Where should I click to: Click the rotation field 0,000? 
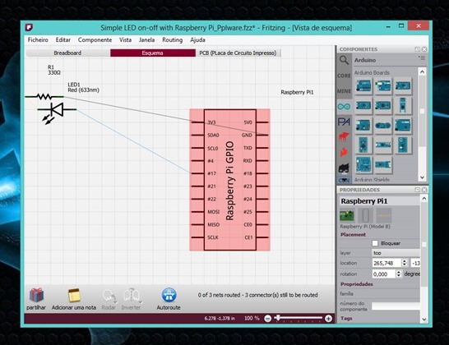[x=384, y=274]
